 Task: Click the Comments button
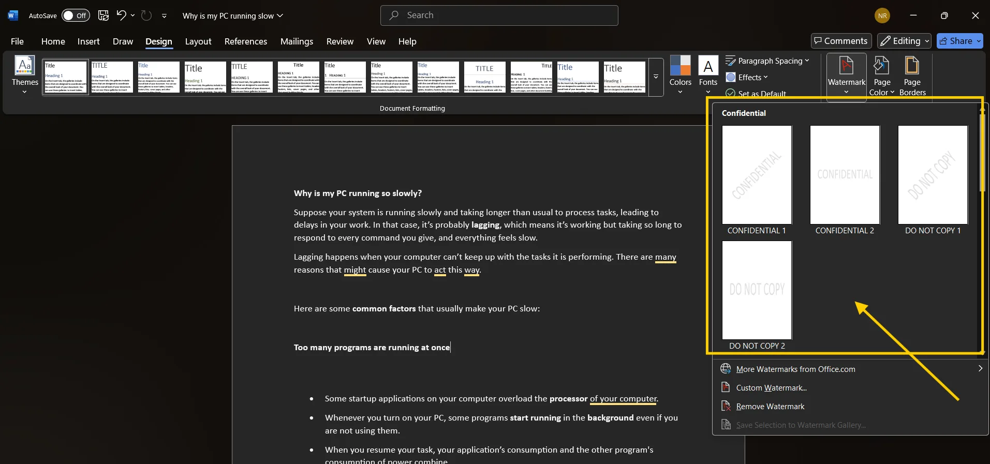click(841, 41)
